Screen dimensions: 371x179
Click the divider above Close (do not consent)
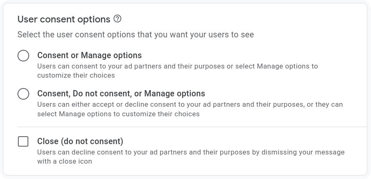point(192,127)
